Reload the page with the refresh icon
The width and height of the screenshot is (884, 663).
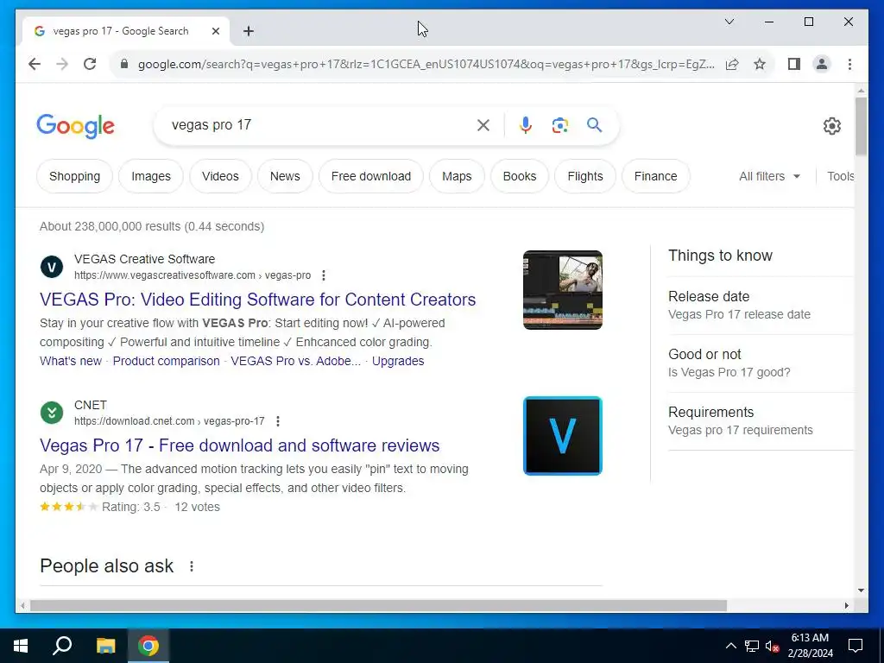click(90, 64)
